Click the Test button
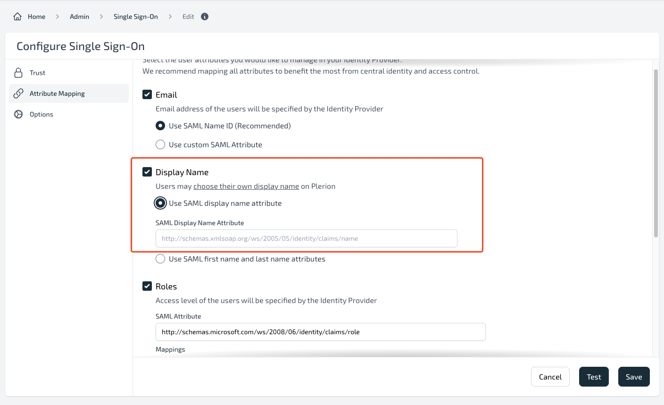Viewport: 664px width, 405px height. pos(594,377)
